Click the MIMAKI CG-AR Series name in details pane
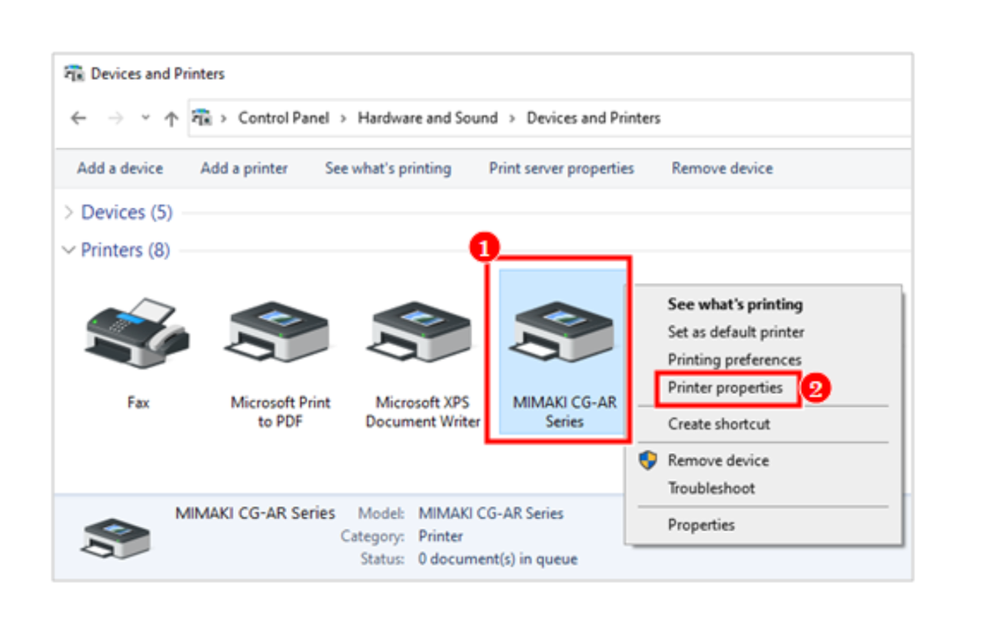 point(255,513)
